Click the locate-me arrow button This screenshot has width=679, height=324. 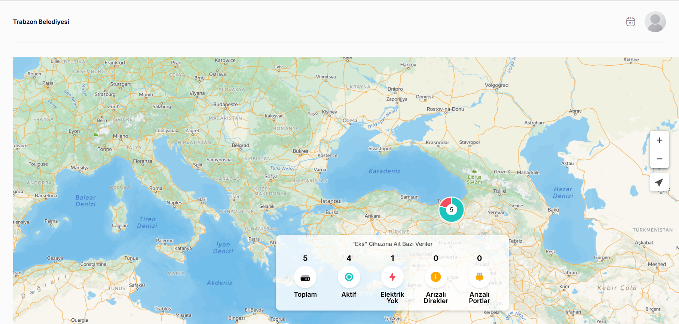[659, 182]
